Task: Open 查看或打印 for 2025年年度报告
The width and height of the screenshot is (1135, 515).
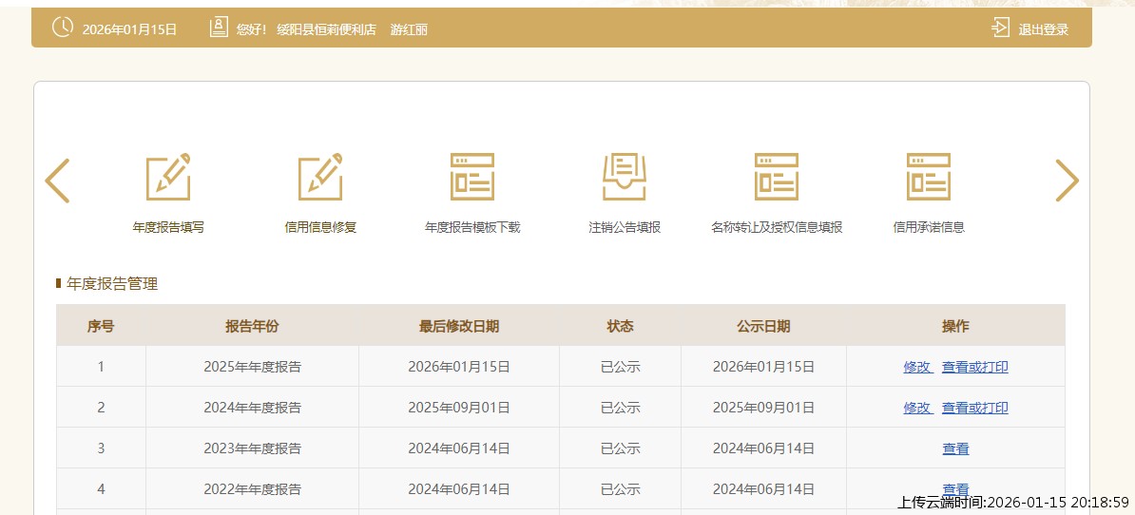Action: [974, 367]
